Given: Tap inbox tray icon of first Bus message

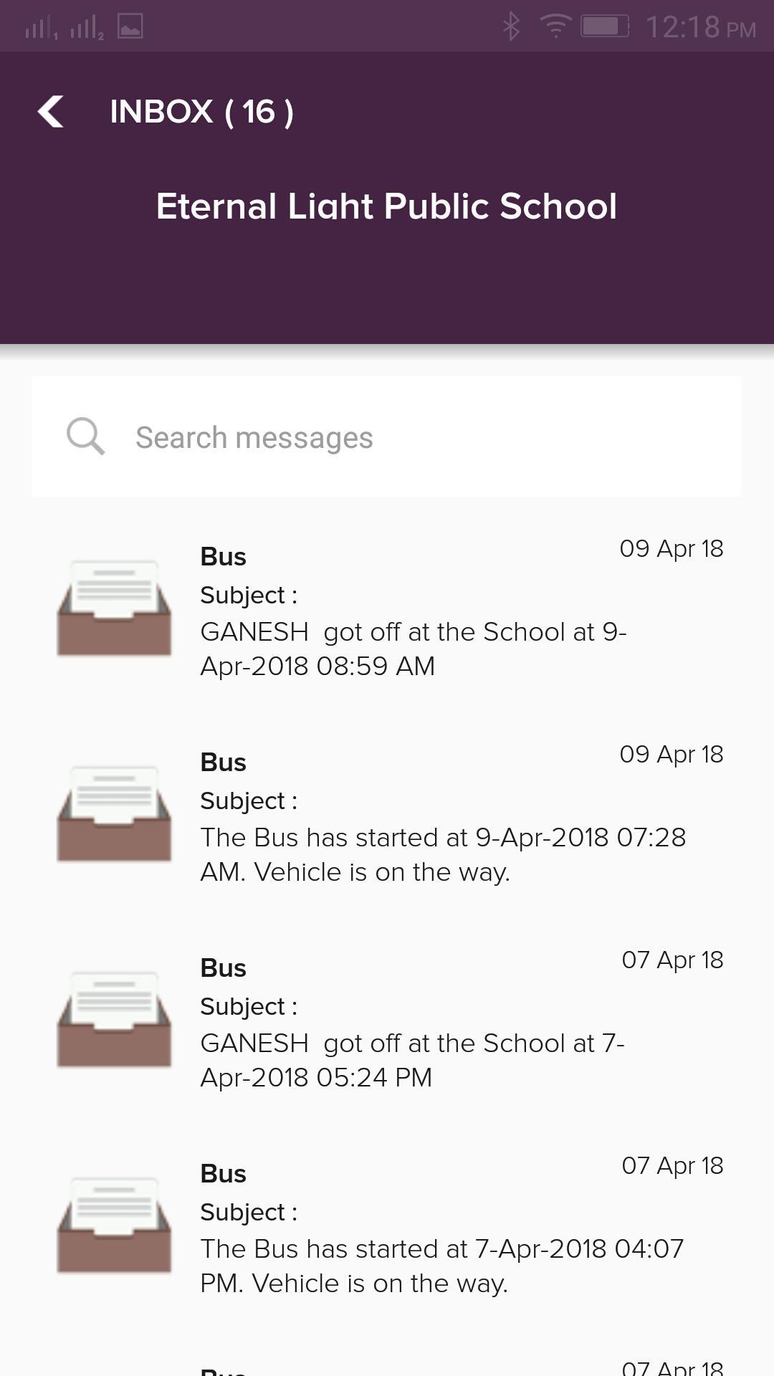Looking at the screenshot, I should click(114, 608).
